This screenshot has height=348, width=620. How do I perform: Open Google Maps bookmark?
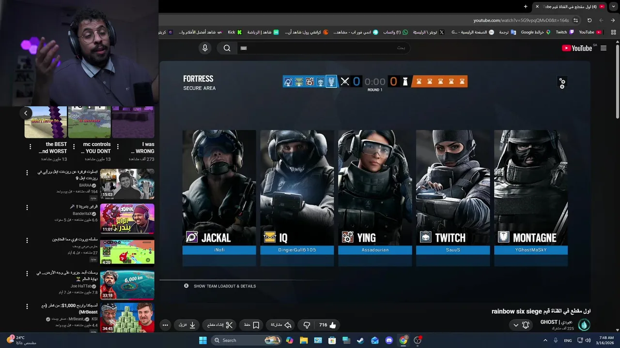[536, 32]
